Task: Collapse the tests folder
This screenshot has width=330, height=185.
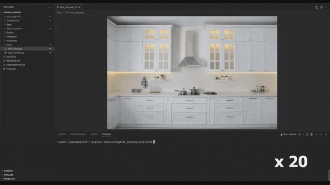Action: (9, 45)
